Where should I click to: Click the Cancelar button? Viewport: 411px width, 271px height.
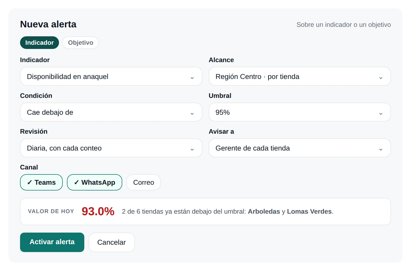coord(112,242)
